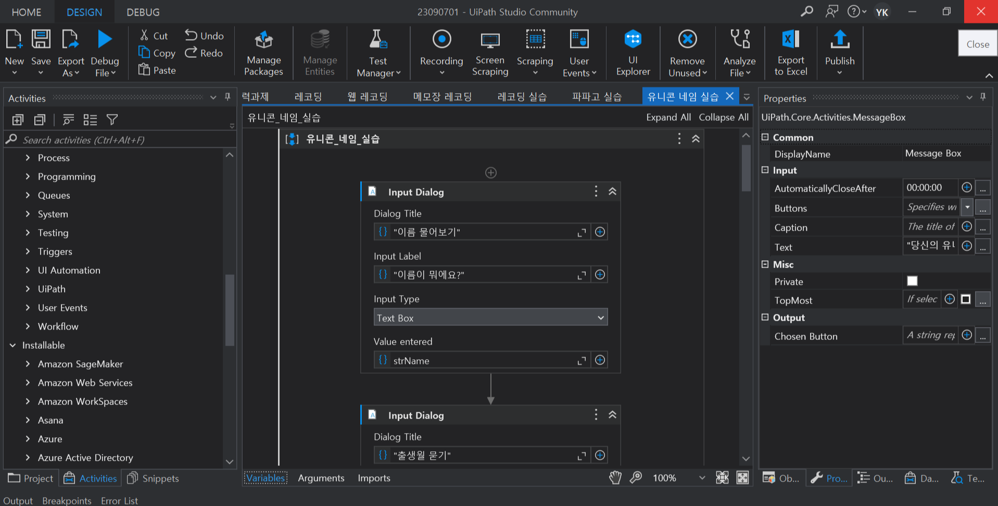Viewport: 998px width, 506px height.
Task: Open the Input Type Text Box dropdown
Action: tap(490, 318)
